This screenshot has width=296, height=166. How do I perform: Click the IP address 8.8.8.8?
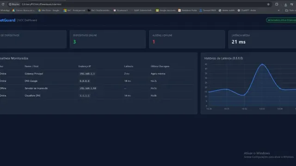[85, 81]
